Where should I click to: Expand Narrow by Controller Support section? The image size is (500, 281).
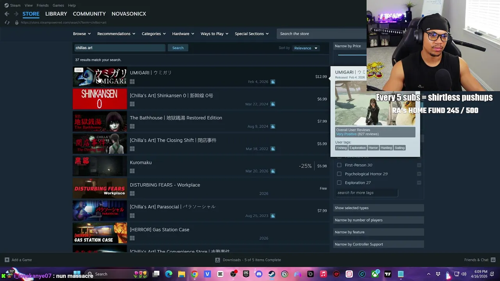[379, 244]
